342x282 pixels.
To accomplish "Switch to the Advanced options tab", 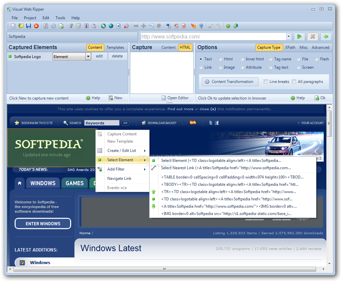I will point(320,47).
